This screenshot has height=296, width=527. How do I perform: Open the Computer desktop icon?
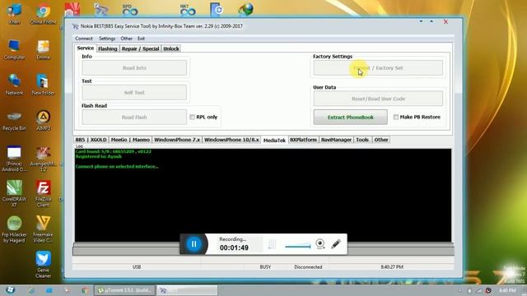(x=14, y=49)
